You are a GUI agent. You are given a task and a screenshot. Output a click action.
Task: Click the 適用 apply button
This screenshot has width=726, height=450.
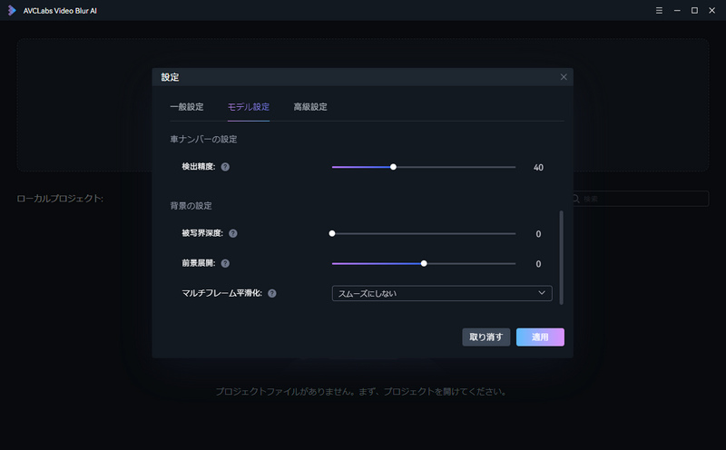pos(540,337)
